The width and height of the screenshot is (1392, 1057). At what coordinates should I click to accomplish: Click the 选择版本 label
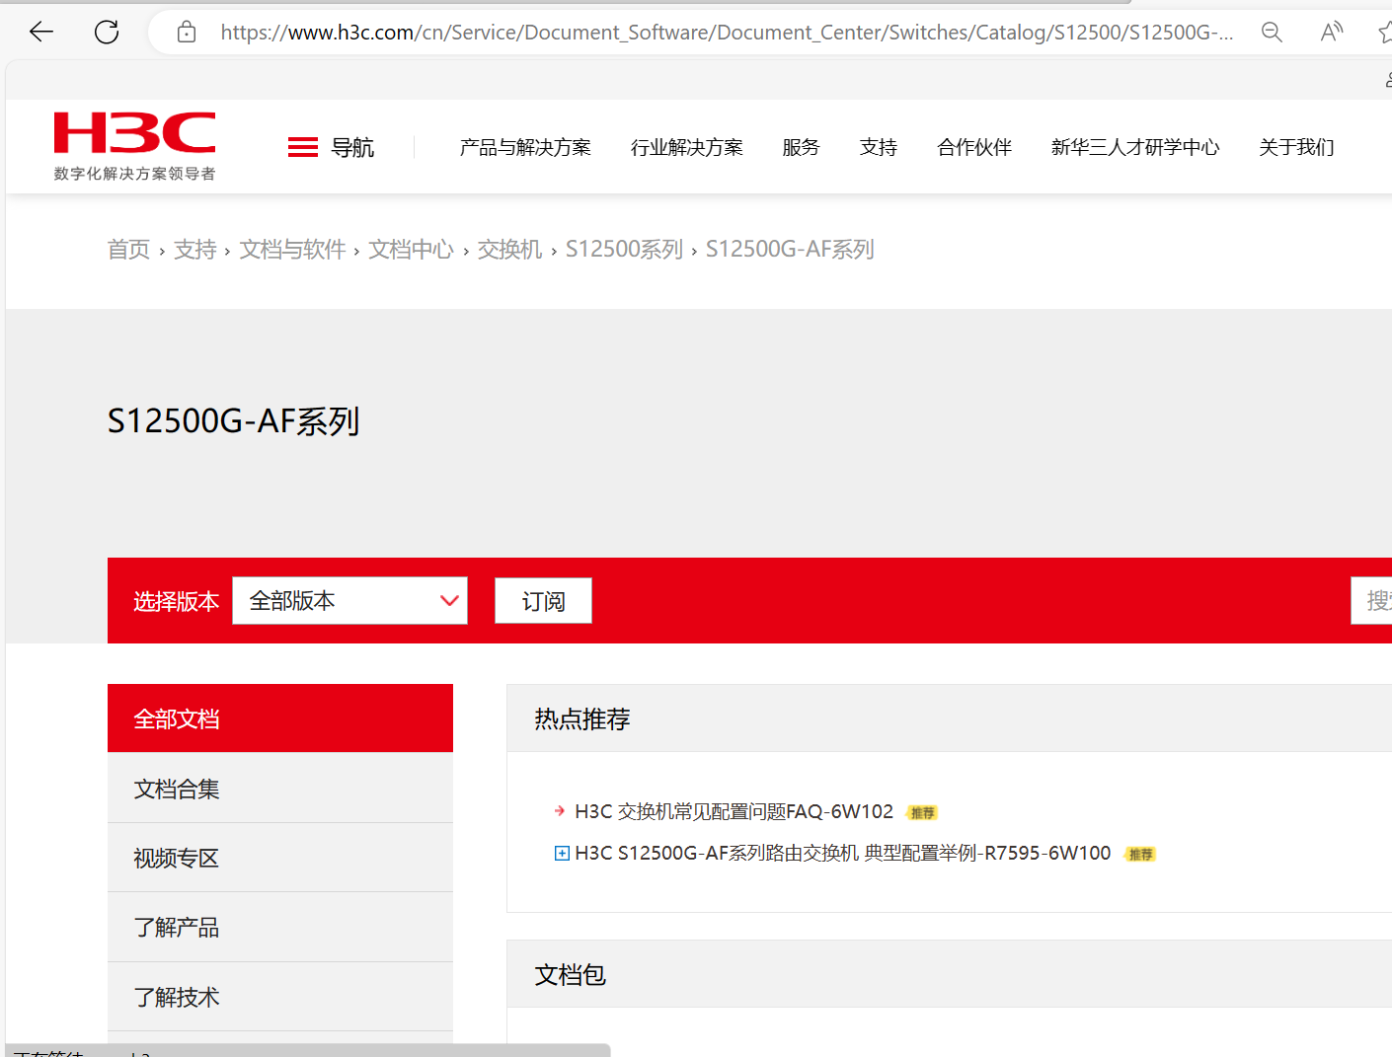177,601
